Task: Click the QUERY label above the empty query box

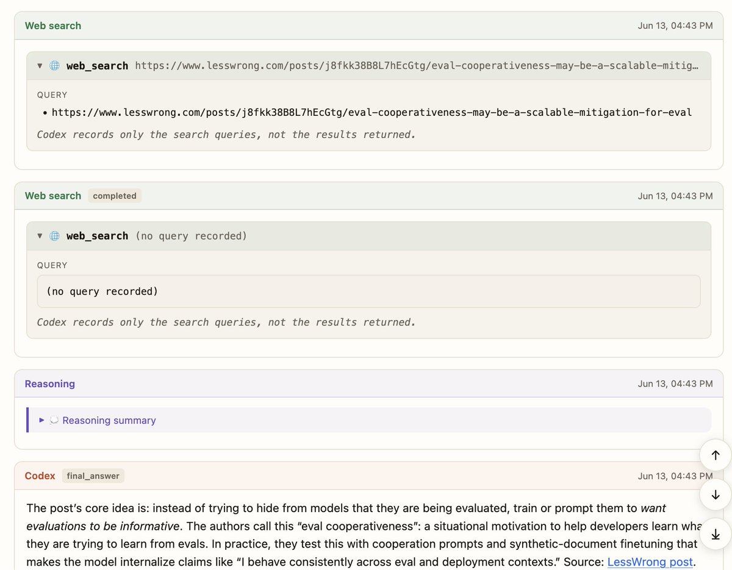Action: (x=52, y=265)
